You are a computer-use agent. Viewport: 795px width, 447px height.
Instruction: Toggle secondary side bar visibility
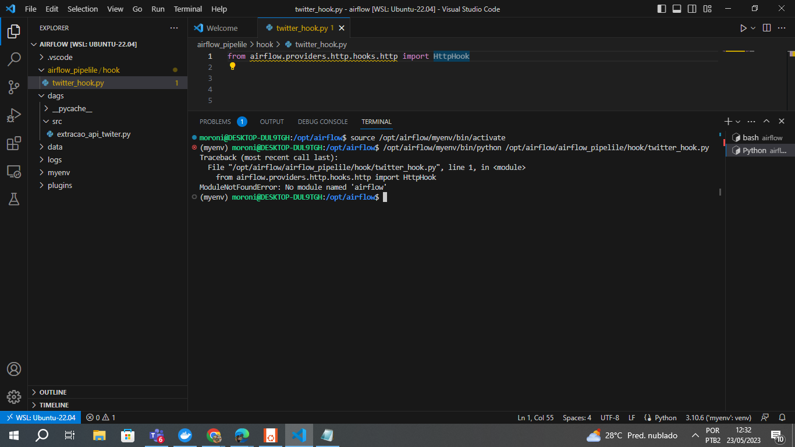point(692,9)
